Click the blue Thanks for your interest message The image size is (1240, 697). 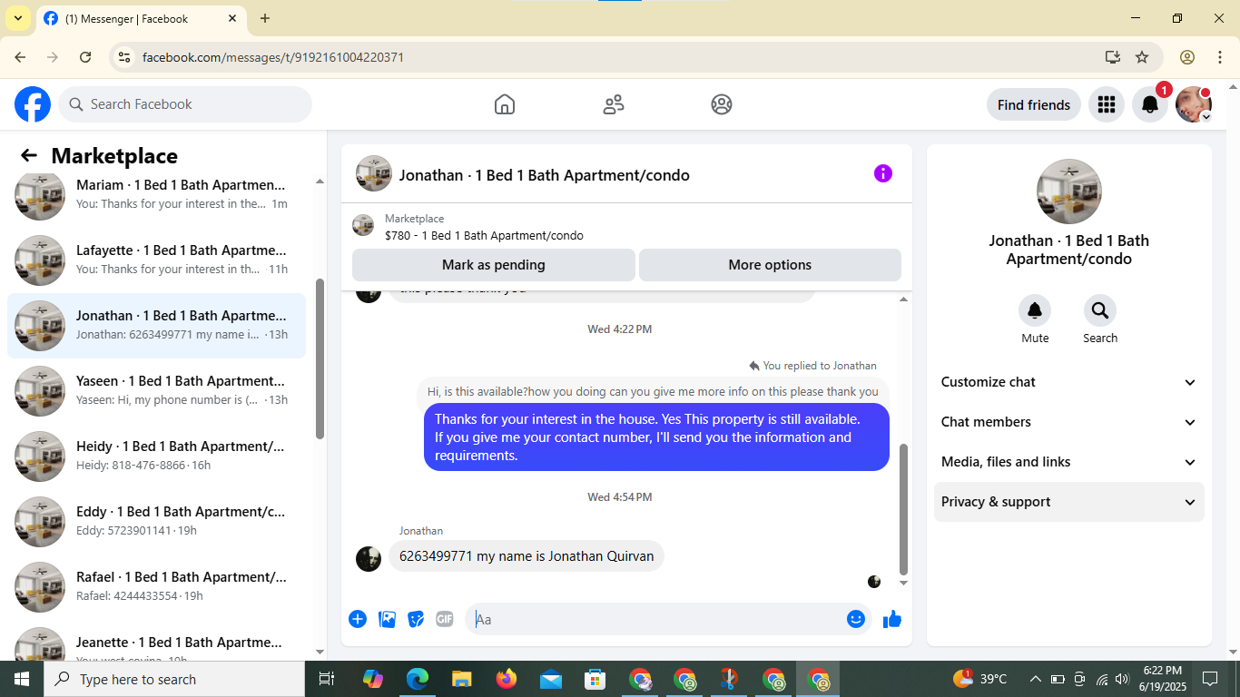click(656, 437)
